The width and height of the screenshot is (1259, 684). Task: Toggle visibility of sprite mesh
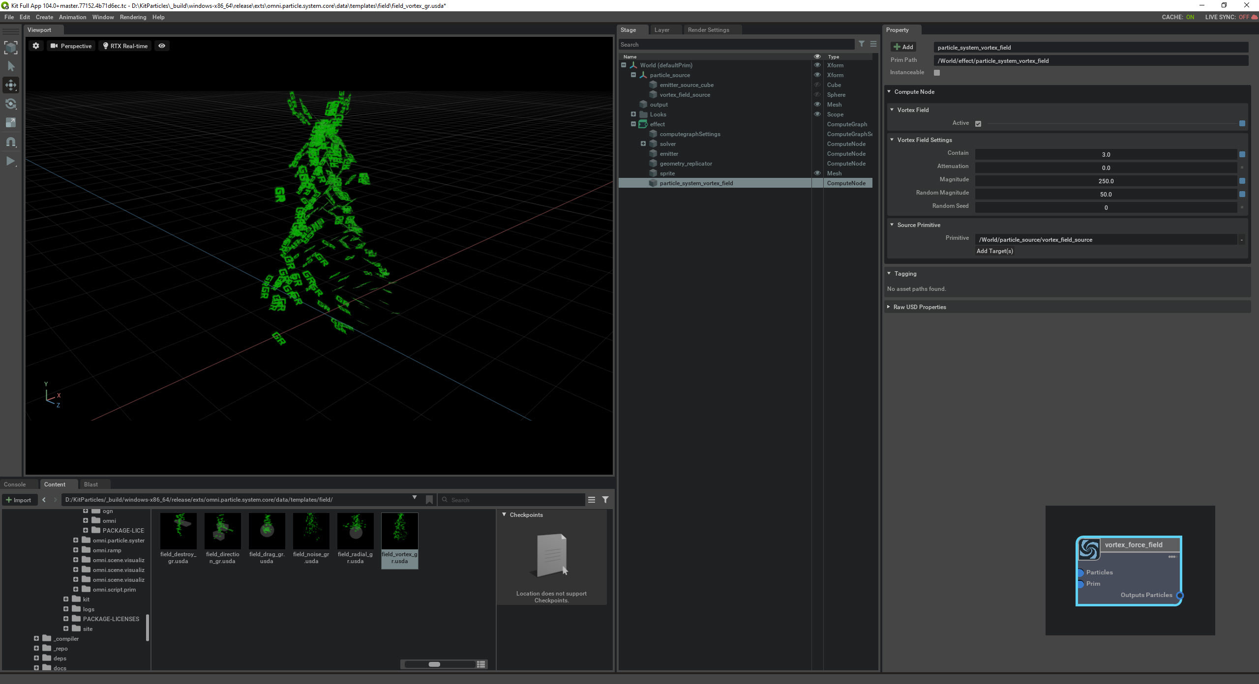[x=817, y=173]
